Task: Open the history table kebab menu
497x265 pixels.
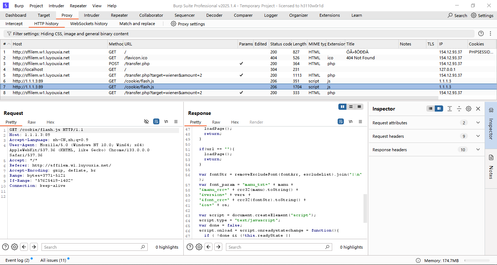Action: click(x=490, y=33)
